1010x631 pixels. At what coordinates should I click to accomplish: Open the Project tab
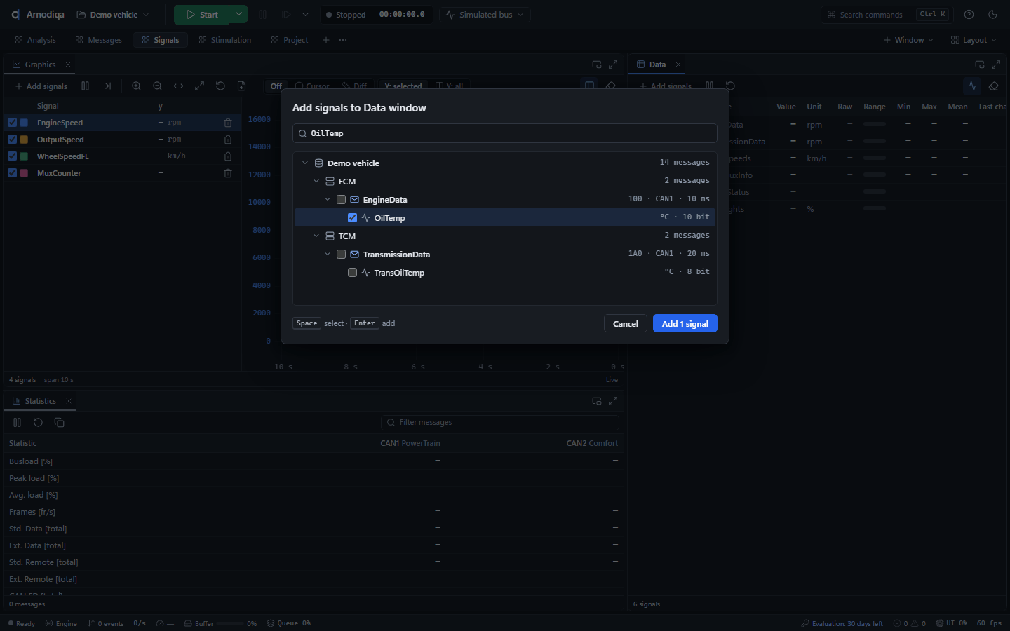(x=290, y=40)
